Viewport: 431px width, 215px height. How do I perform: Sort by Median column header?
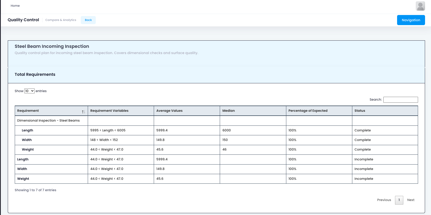tap(229, 111)
